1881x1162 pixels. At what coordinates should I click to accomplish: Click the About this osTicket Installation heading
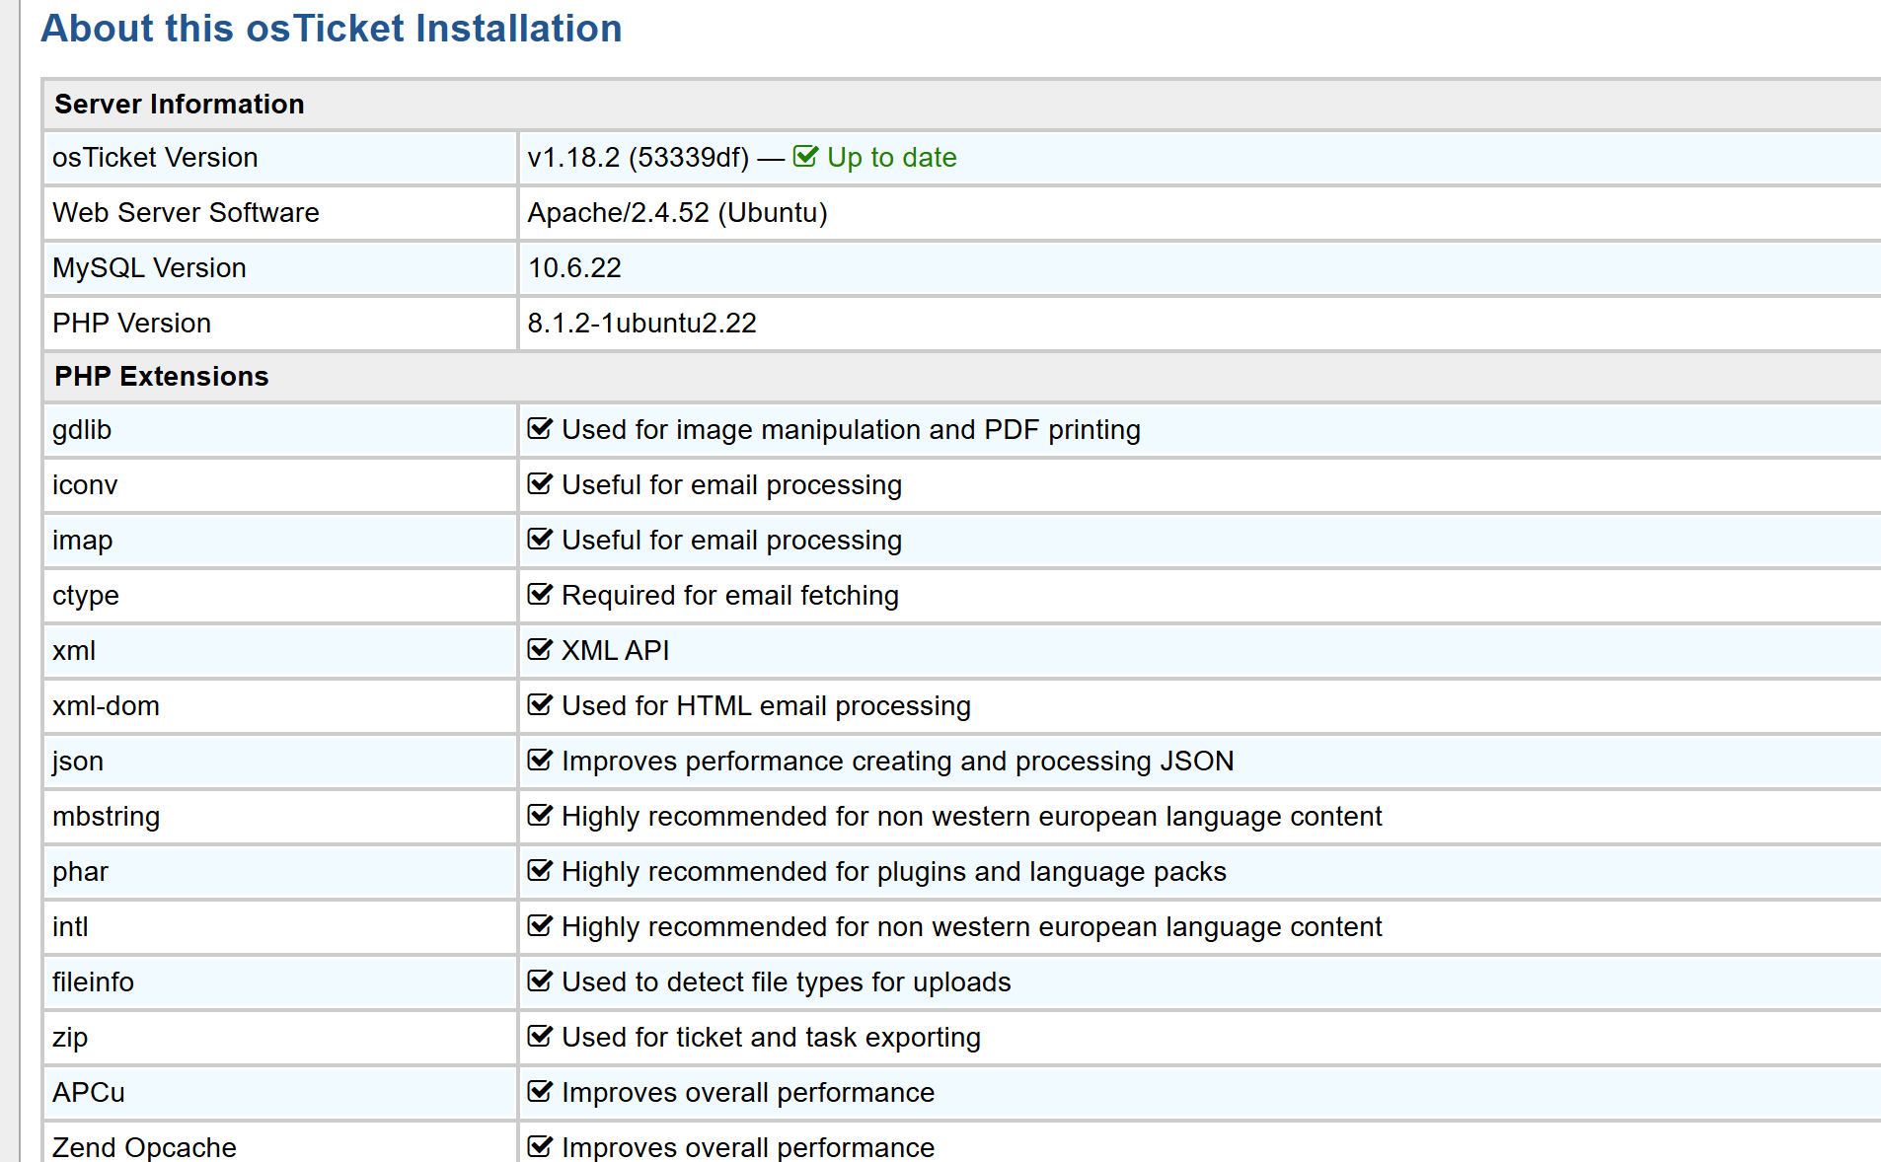click(331, 29)
